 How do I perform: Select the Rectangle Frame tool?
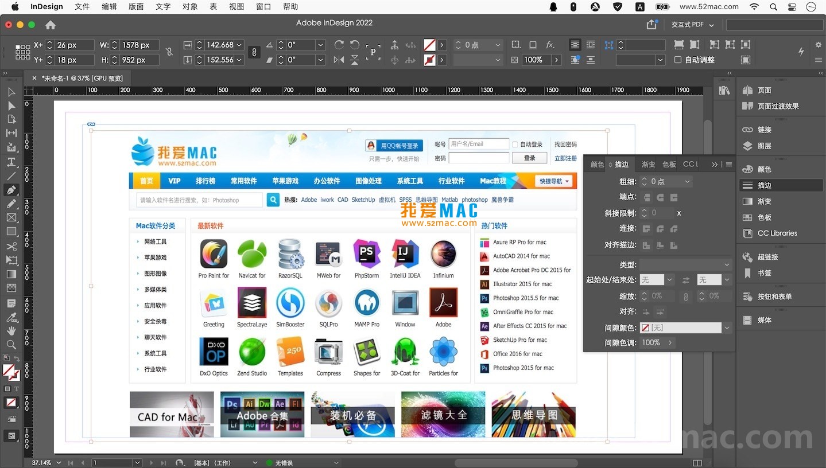click(x=11, y=218)
